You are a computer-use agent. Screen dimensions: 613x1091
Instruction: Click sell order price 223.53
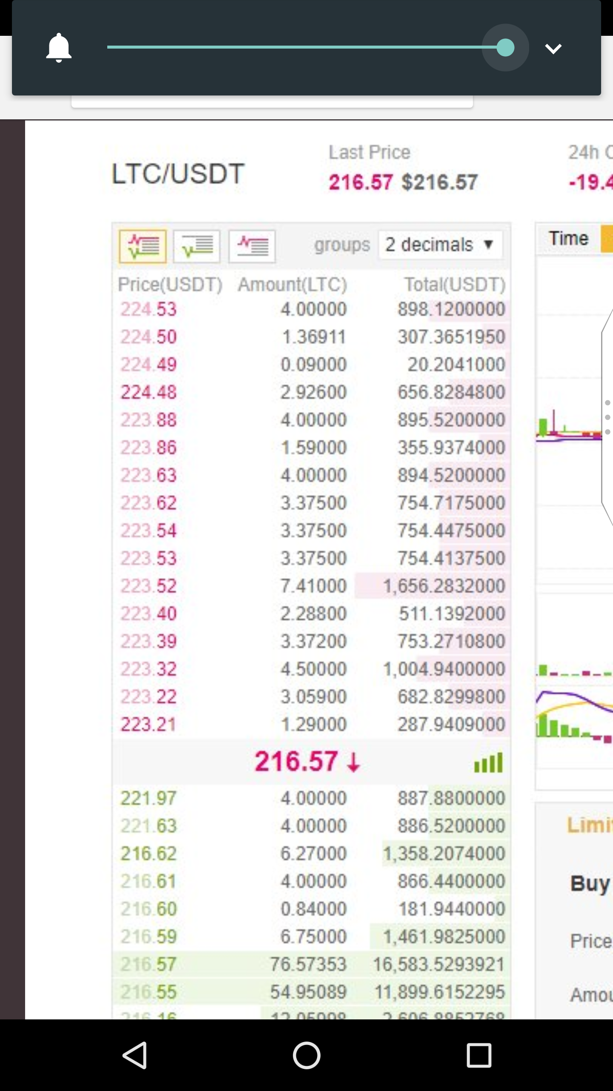pos(148,558)
